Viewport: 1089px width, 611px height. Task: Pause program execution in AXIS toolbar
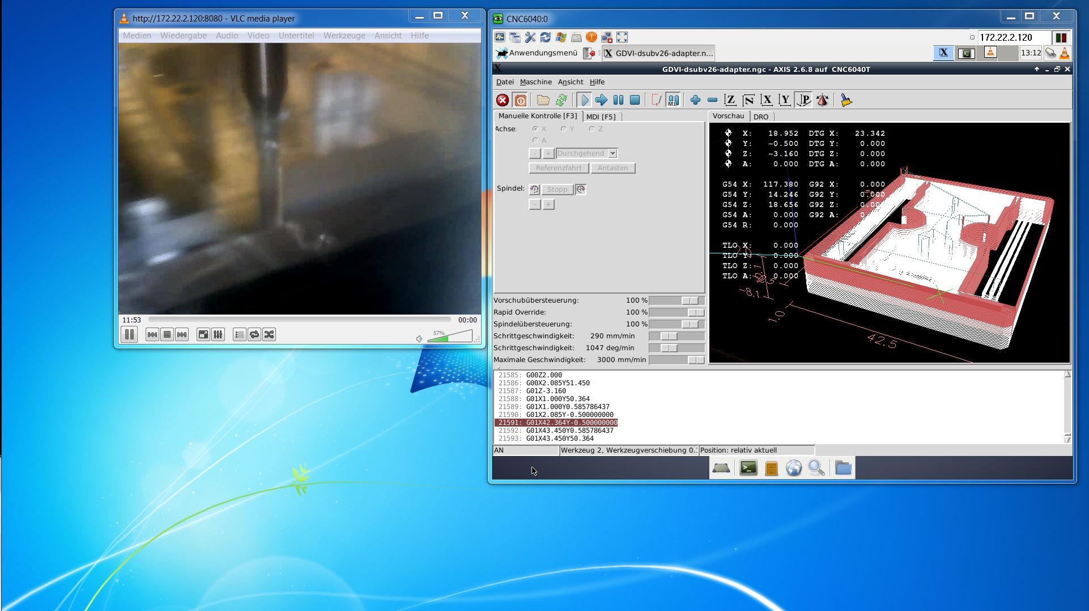pyautogui.click(x=618, y=100)
